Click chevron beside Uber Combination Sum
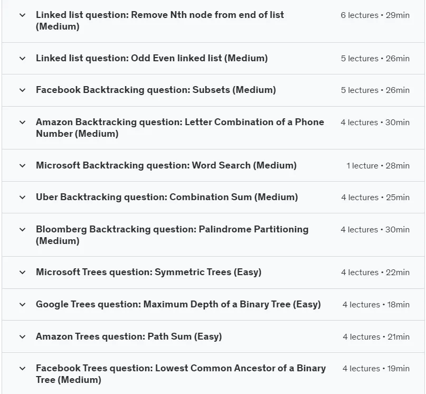Image resolution: width=426 pixels, height=394 pixels. tap(23, 197)
